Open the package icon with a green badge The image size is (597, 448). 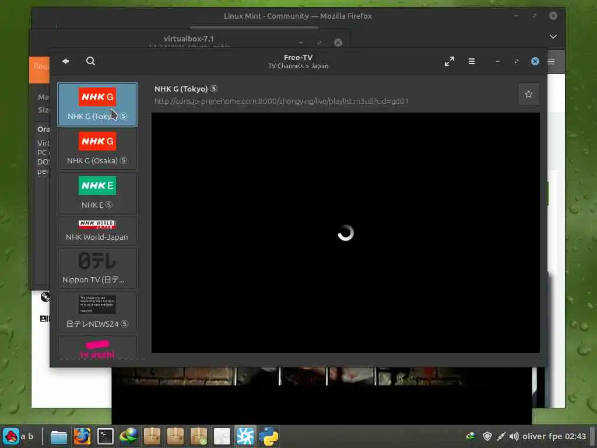[199, 436]
